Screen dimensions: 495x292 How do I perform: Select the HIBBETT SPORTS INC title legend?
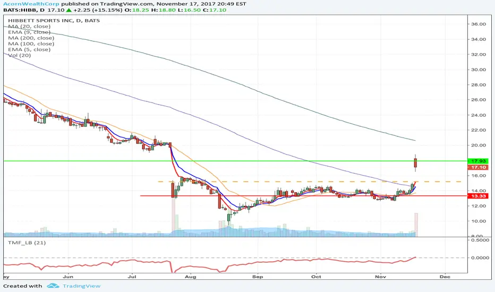(54, 21)
